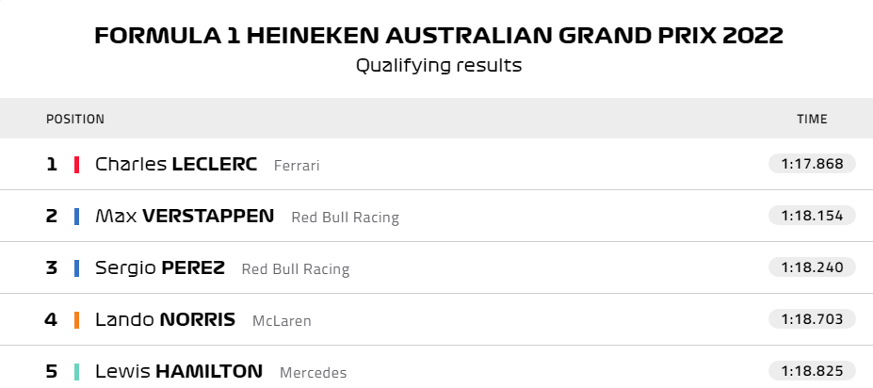Click Perez's blue team color bar
The width and height of the screenshot is (873, 388).
[x=76, y=267]
